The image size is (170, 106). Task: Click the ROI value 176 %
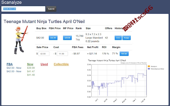(x=105, y=54)
